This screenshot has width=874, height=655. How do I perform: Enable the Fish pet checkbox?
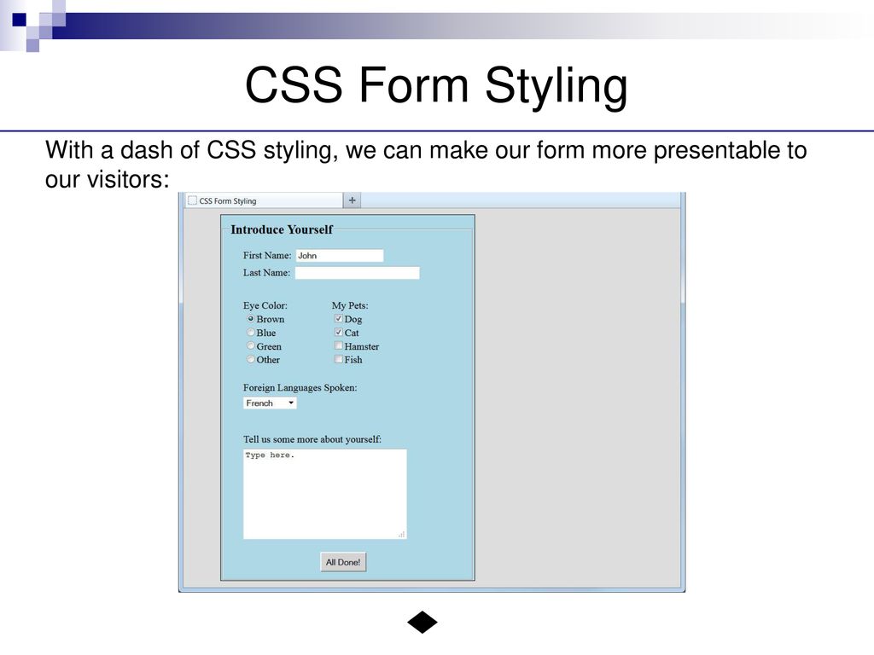tap(338, 359)
